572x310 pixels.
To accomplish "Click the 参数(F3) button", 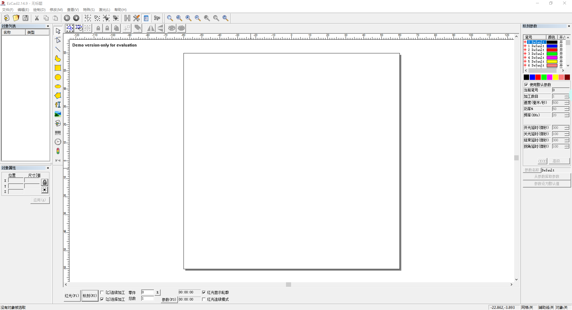I will pos(169,300).
